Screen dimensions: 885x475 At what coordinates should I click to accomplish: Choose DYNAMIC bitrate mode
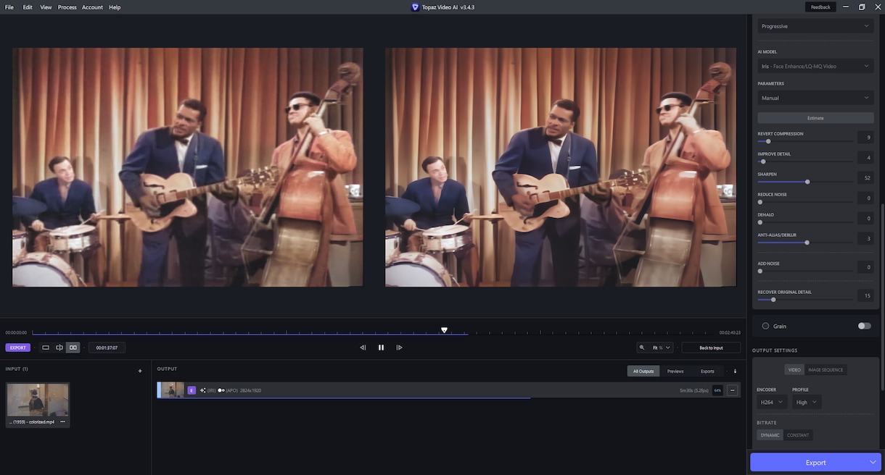(x=770, y=435)
